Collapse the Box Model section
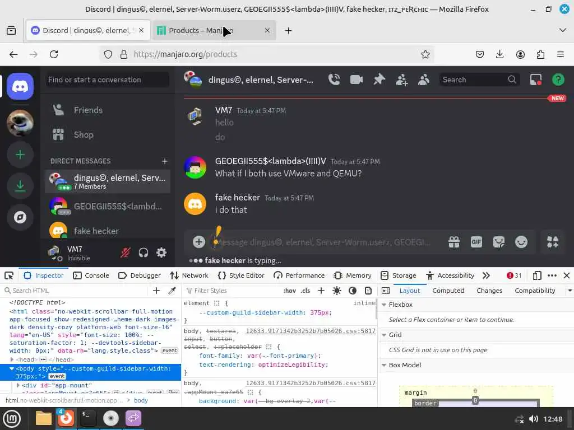Screen dimensions: 574x430 point(384,365)
